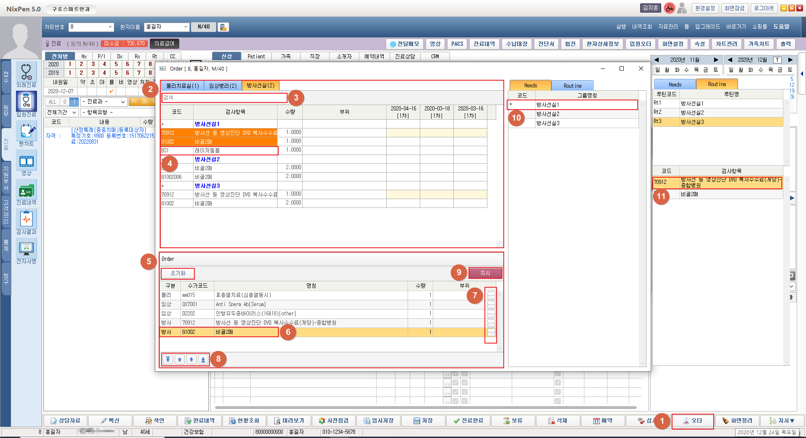Image resolution: width=806 pixels, height=438 pixels.
Task: Click the red 지시 button in Order panel
Action: pos(485,273)
